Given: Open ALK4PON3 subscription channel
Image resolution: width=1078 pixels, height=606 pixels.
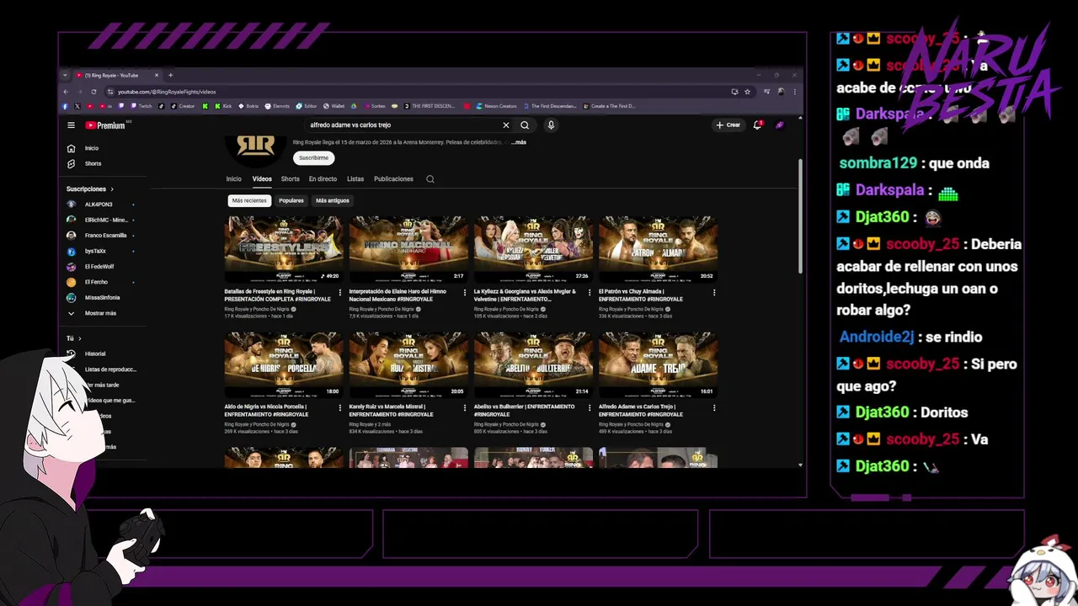Looking at the screenshot, I should coord(99,205).
